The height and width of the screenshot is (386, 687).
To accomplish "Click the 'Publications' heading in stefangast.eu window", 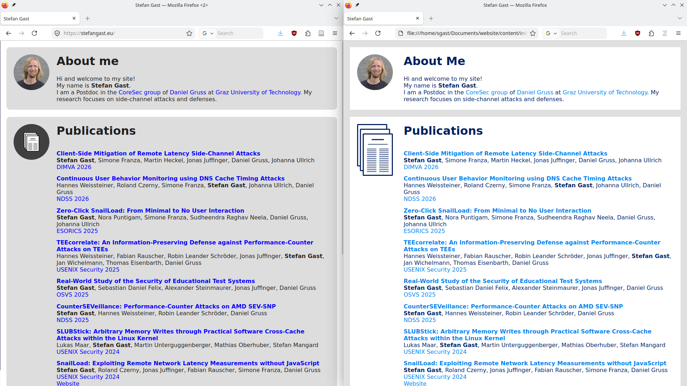I will click(x=96, y=131).
